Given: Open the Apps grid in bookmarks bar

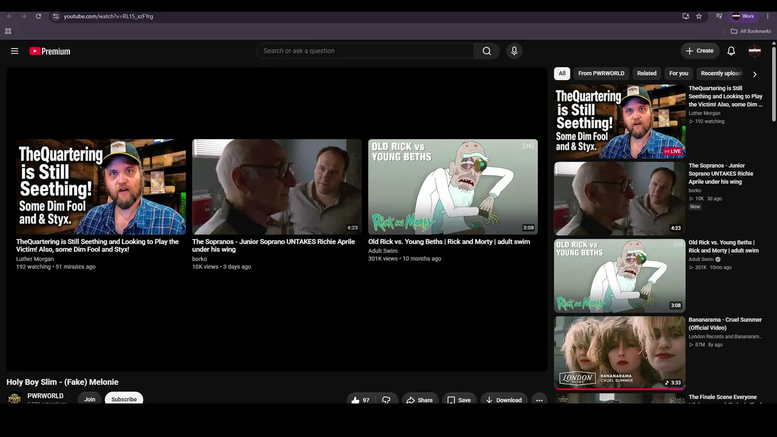Looking at the screenshot, I should 8,31.
